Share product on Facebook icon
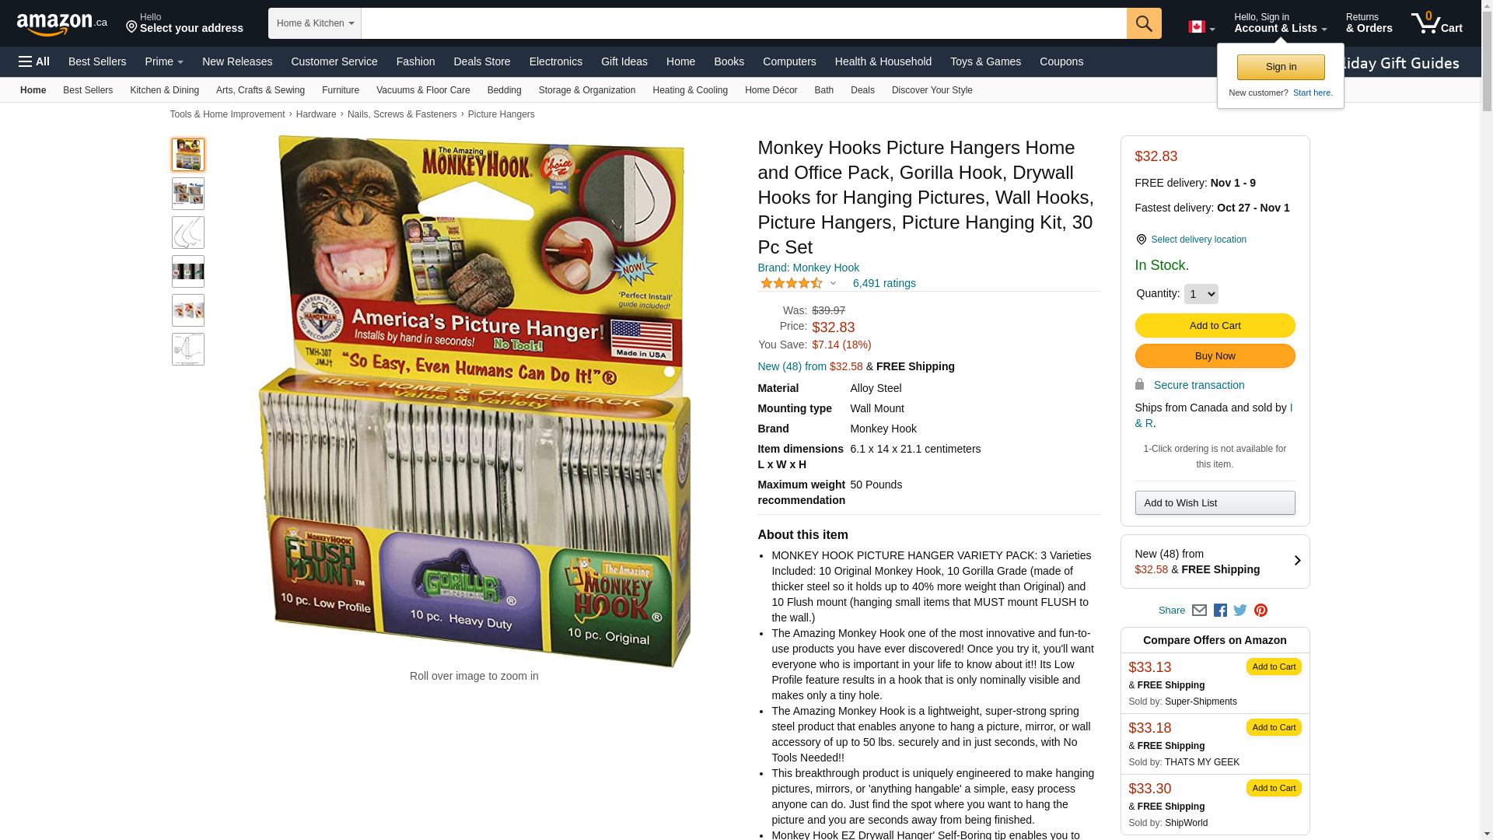 1220,611
